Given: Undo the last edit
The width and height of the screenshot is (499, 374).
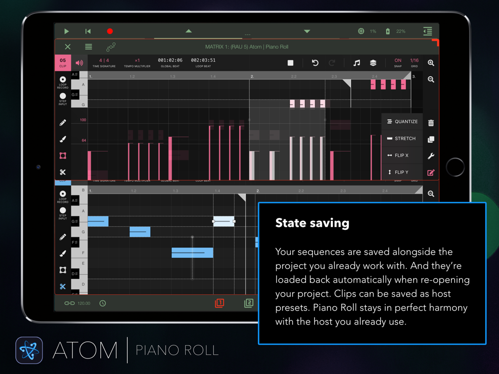Looking at the screenshot, I should click(x=315, y=63).
